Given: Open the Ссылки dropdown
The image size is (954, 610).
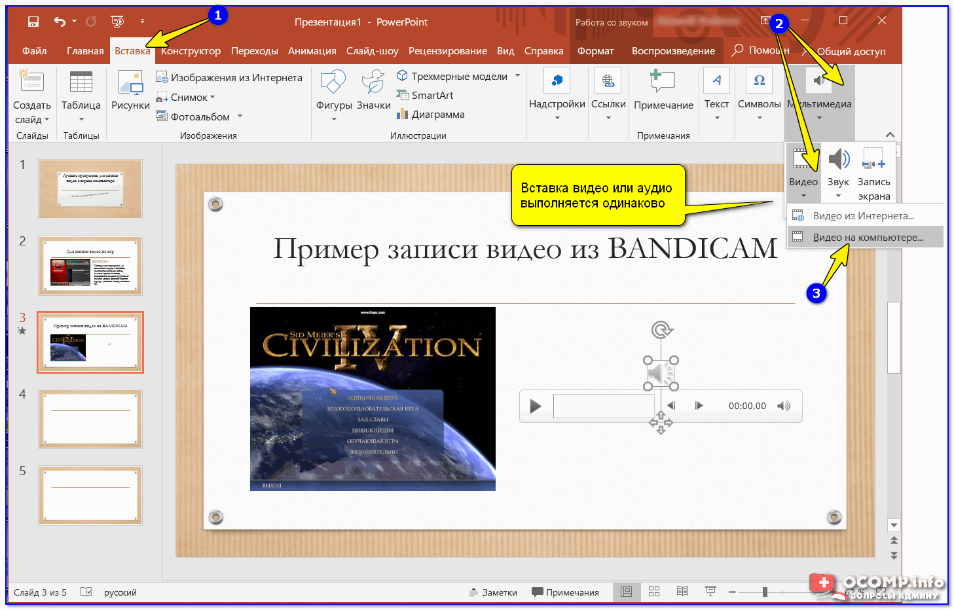Looking at the screenshot, I should coord(608,95).
